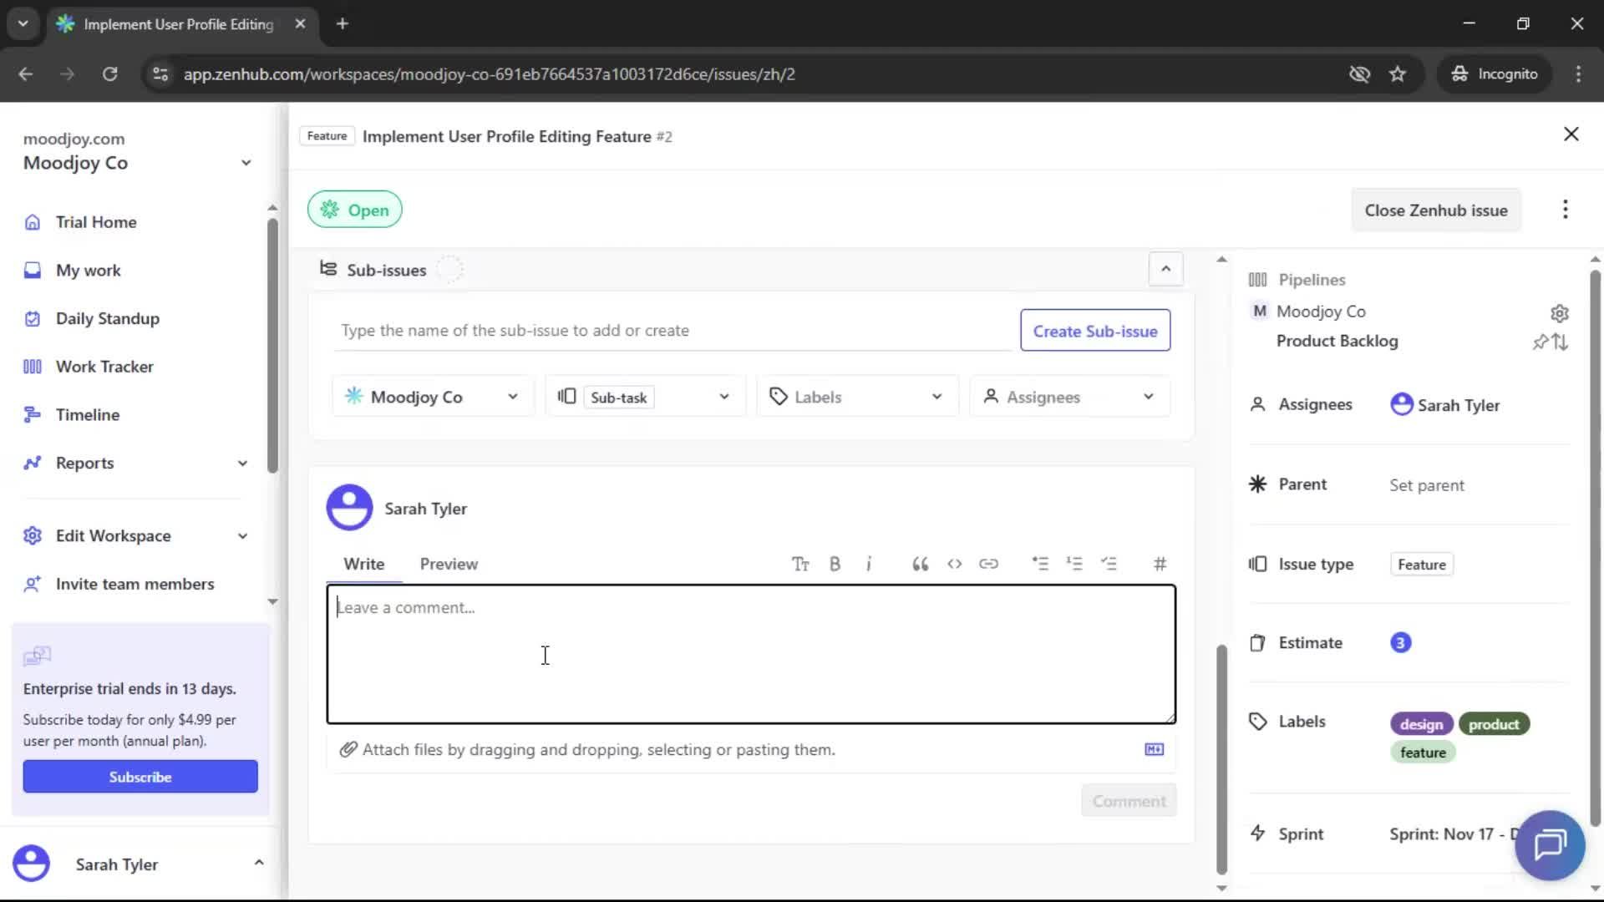Switch to the Preview tab
This screenshot has width=1604, height=902.
point(449,564)
